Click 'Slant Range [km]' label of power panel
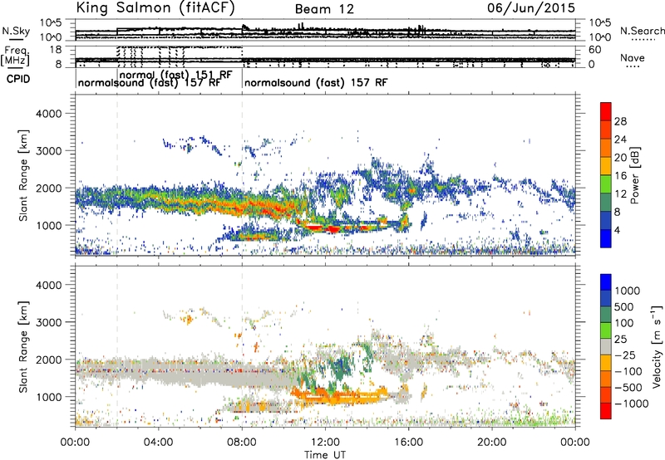This screenshot has height=460, width=665. click(x=23, y=175)
